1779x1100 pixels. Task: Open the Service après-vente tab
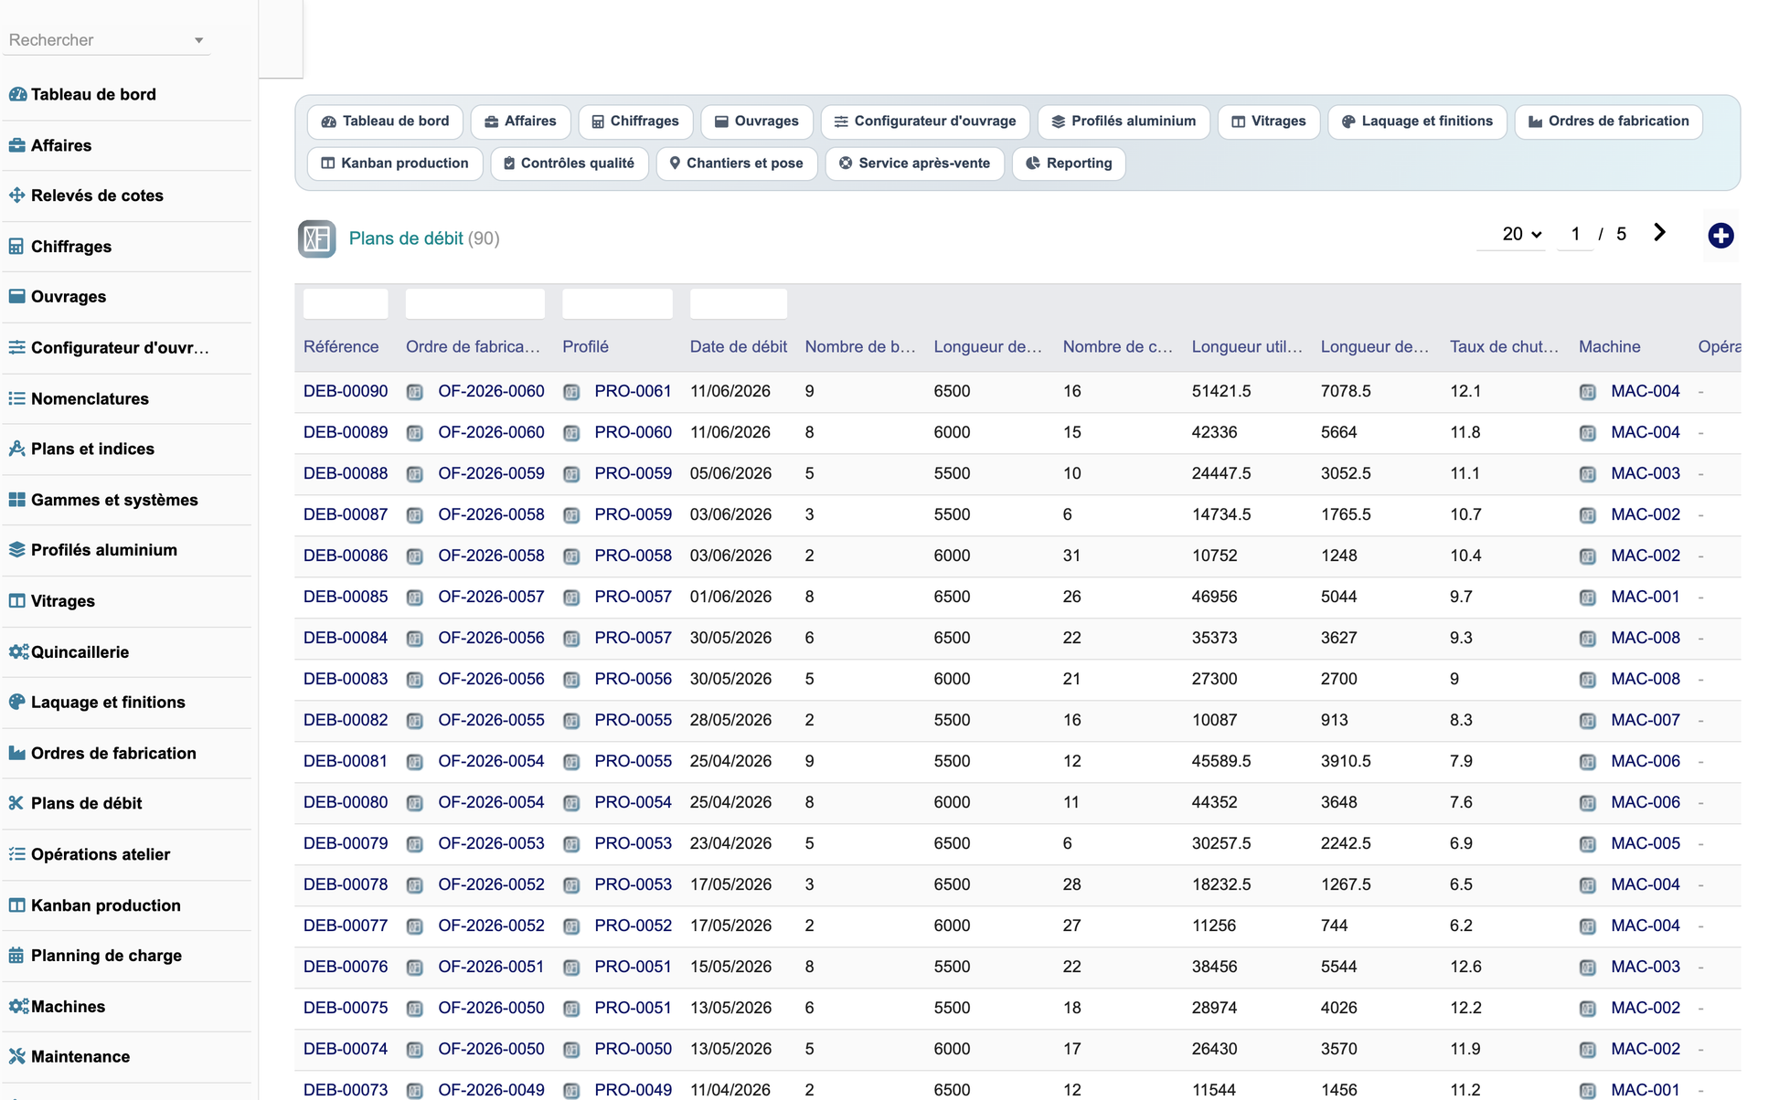click(915, 164)
